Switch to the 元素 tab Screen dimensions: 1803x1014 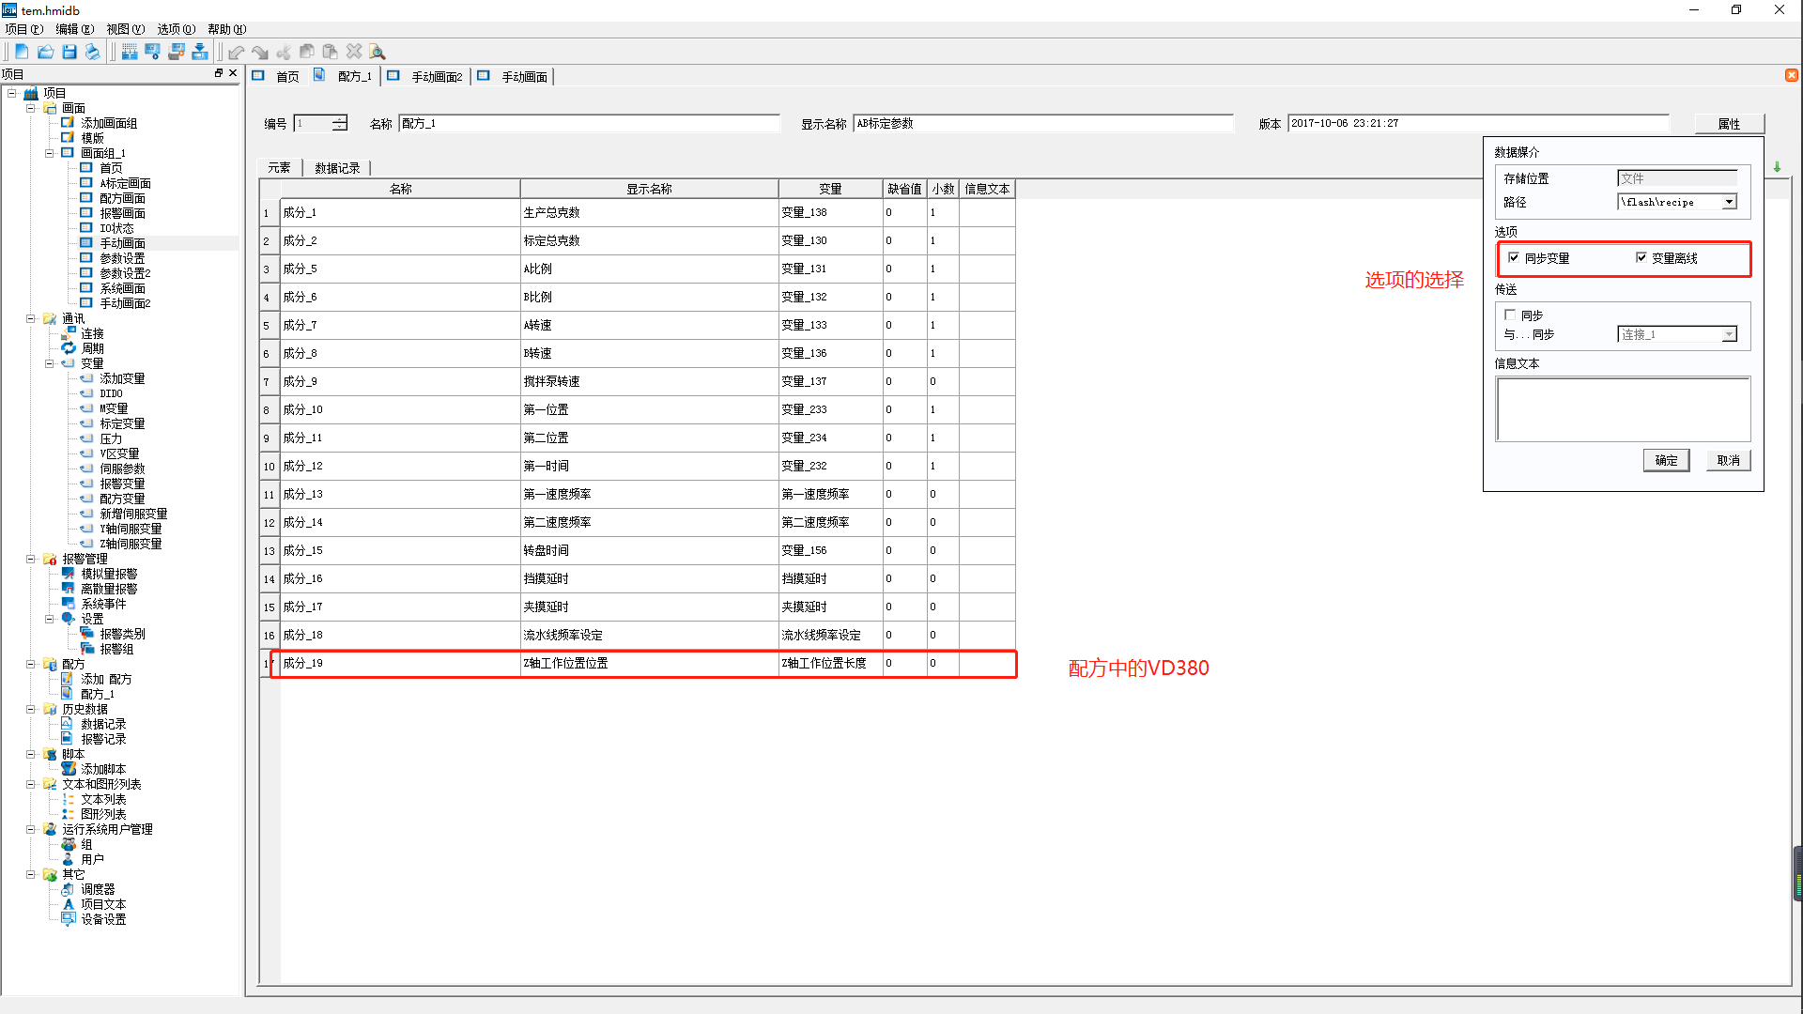tap(279, 168)
